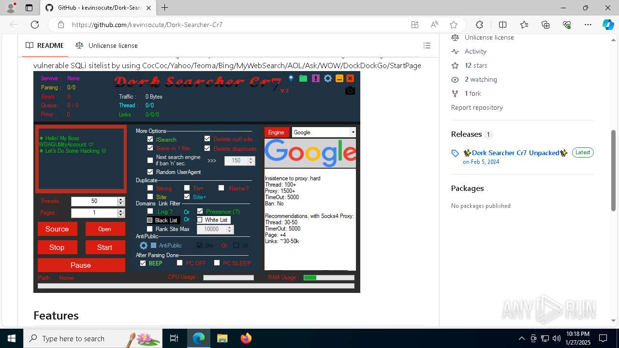Screen dimensions: 619x348
Task: Toggle Random UserAgent checkbox
Action: (150, 172)
